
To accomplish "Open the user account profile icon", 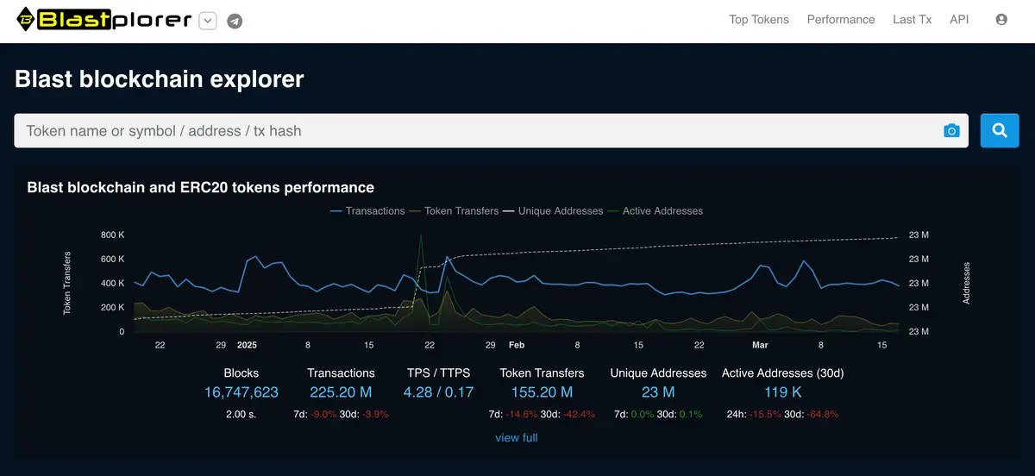I will coord(1001,20).
